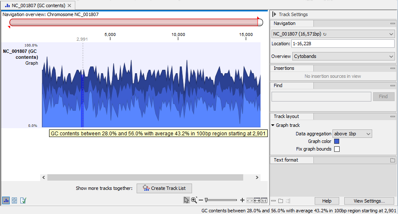The height and width of the screenshot is (214, 398).
Task: Open the Graph color swatch
Action: coord(337,141)
